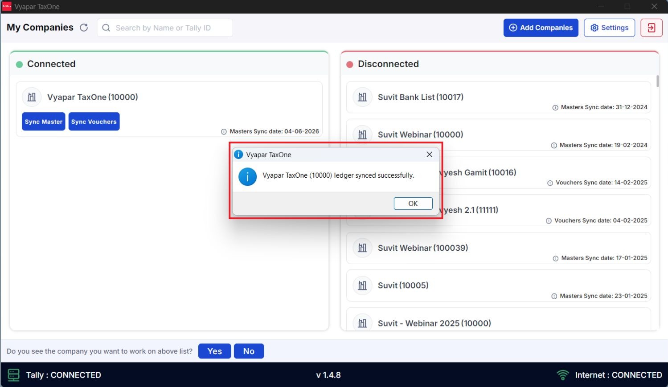Click info icon beside Masters Sync date 31-12-2024
The image size is (668, 387).
click(x=555, y=108)
